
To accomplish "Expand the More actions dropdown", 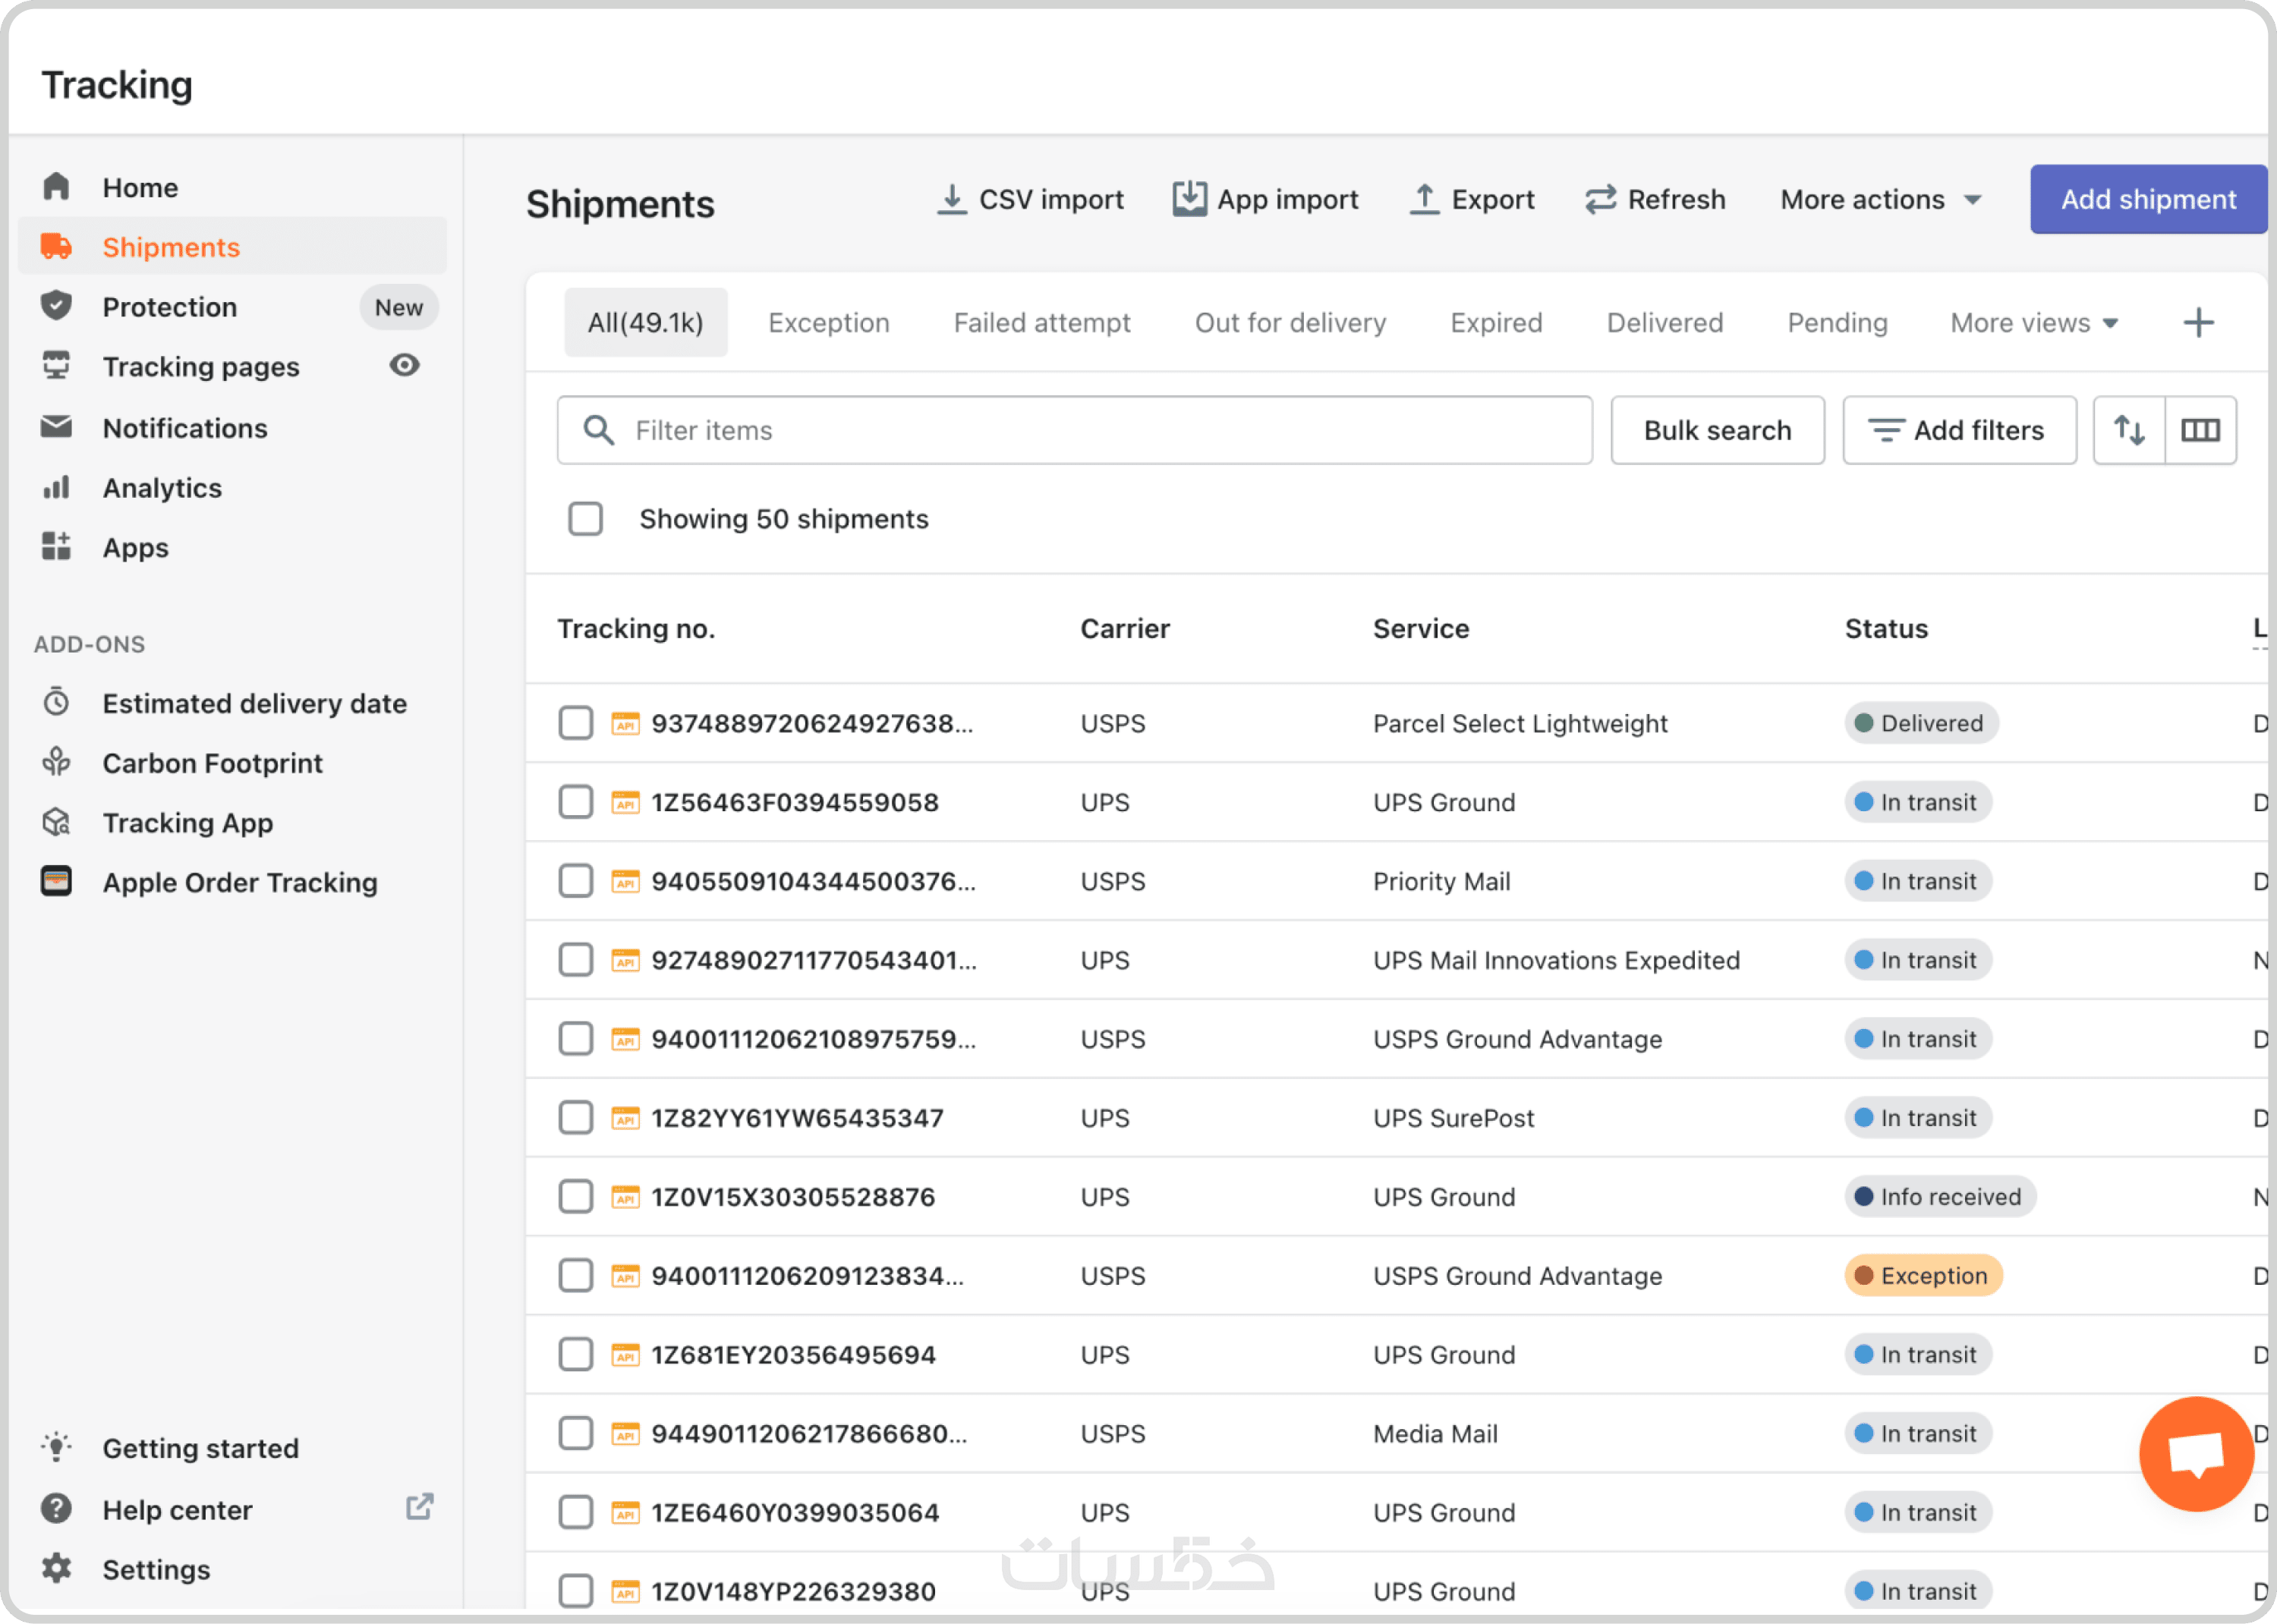I will pos(1880,200).
